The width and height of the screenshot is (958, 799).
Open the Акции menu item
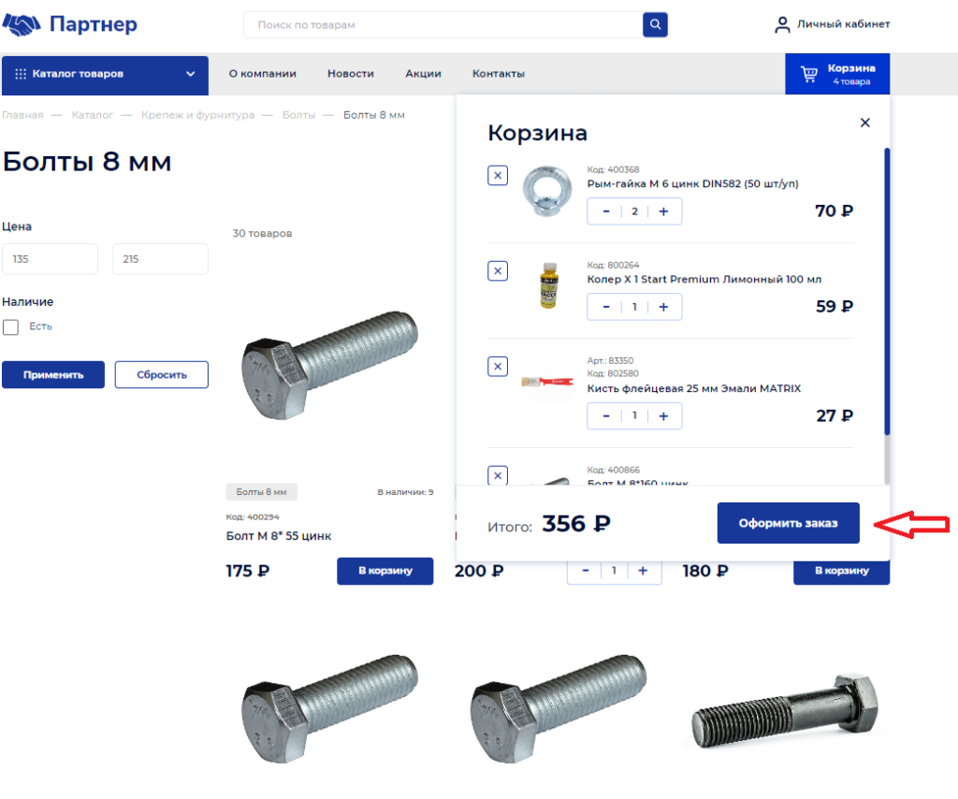(423, 74)
